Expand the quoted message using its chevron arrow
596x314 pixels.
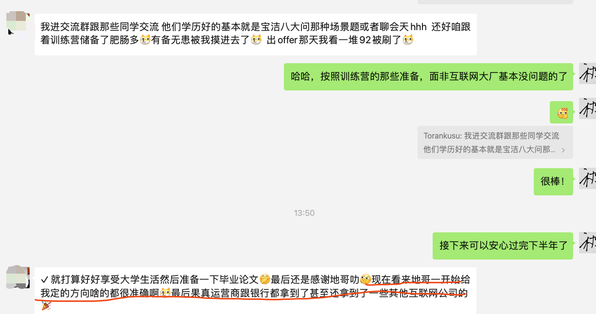click(x=563, y=150)
